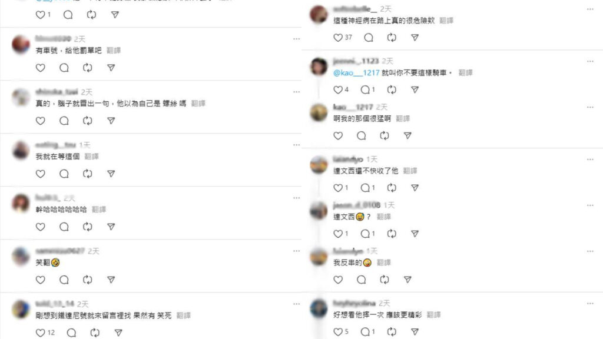Open profile picture of '笑翻' commenter

pos(21,257)
